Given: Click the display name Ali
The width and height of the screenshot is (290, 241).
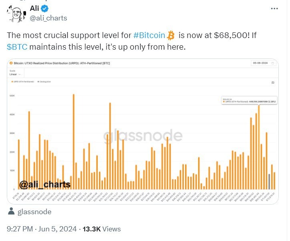Looking at the screenshot, I should [x=35, y=9].
